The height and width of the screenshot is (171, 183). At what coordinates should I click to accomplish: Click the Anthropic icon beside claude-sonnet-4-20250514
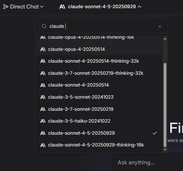43,85
